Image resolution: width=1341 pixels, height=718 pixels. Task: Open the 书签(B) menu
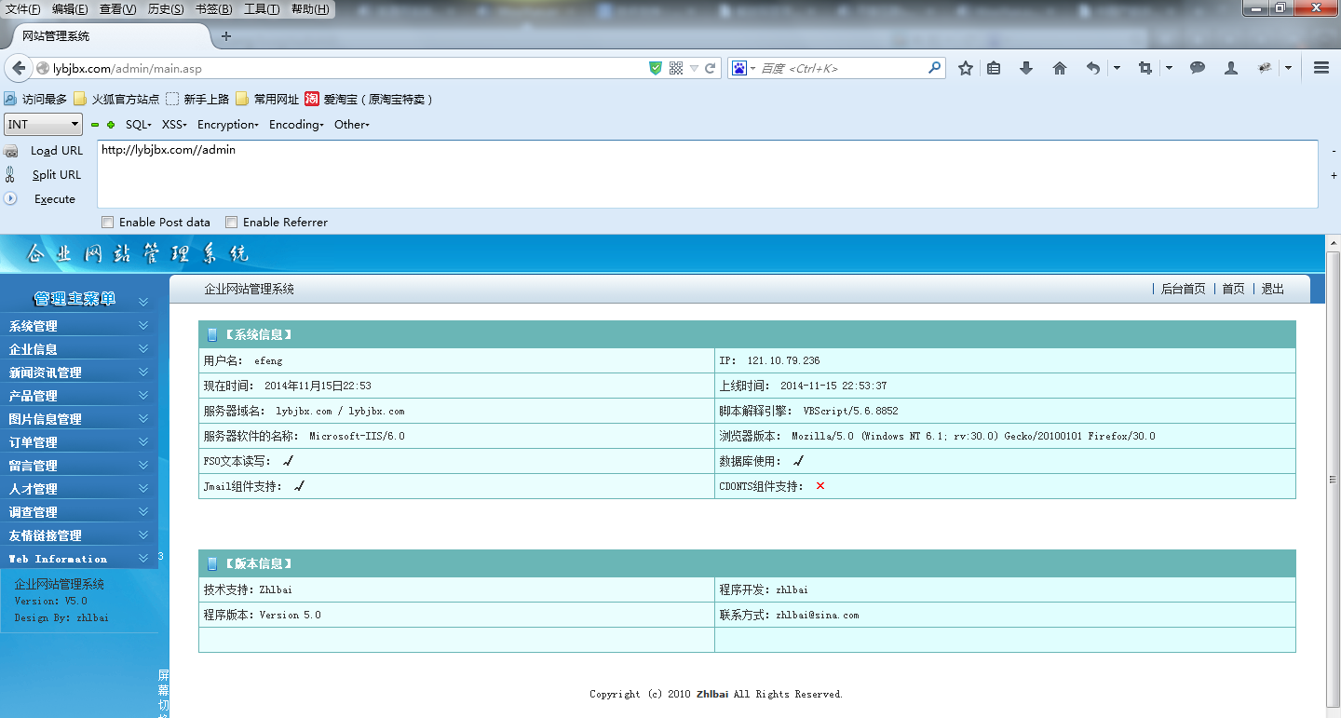pyautogui.click(x=213, y=9)
